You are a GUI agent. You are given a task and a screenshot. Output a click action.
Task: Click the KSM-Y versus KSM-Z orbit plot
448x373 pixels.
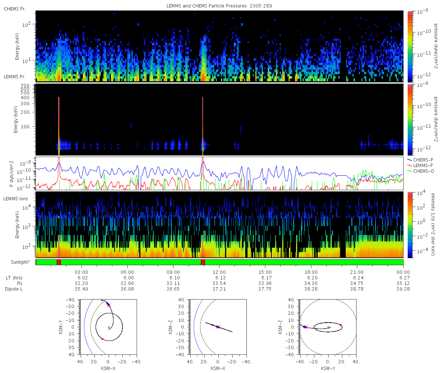[328, 327]
